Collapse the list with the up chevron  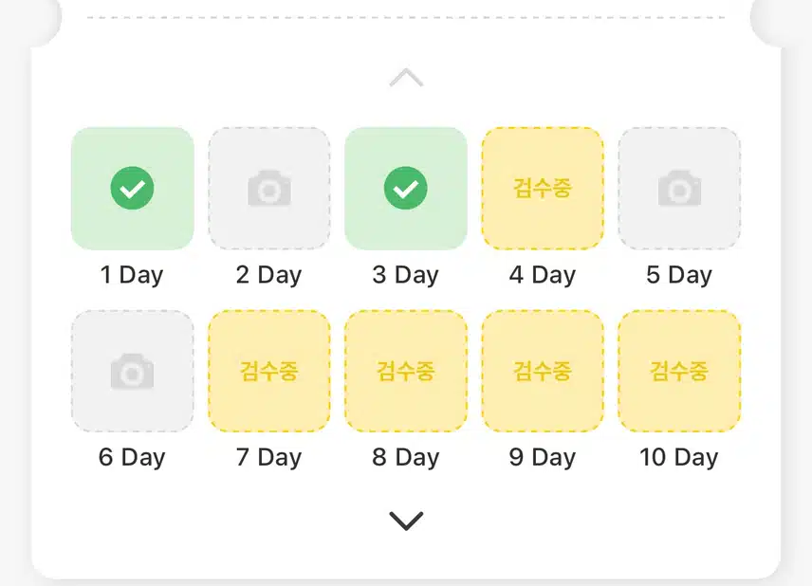tap(406, 78)
